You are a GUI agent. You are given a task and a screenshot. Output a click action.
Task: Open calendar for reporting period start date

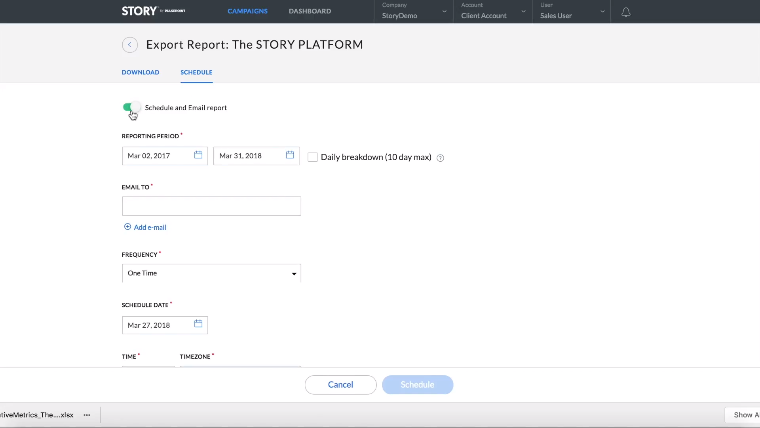pyautogui.click(x=198, y=155)
